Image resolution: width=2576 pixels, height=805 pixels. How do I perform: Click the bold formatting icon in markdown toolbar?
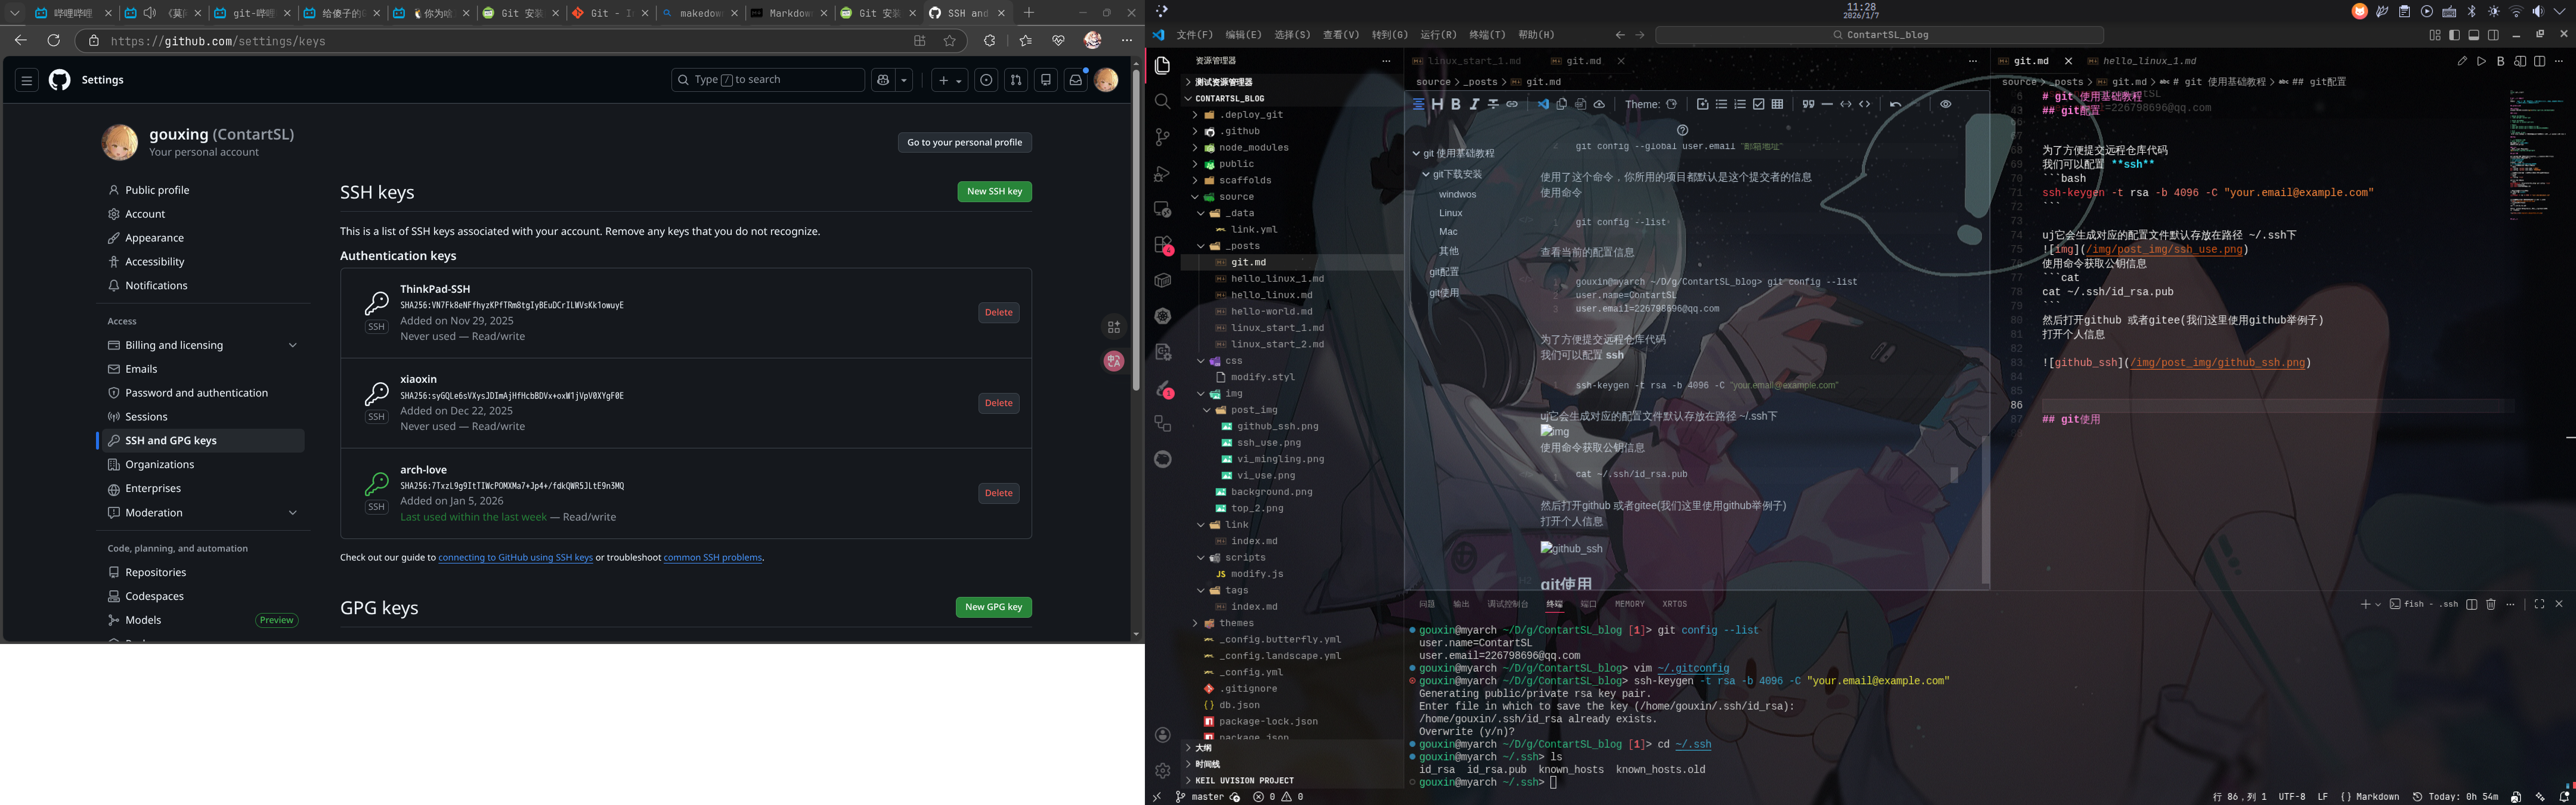[1456, 104]
